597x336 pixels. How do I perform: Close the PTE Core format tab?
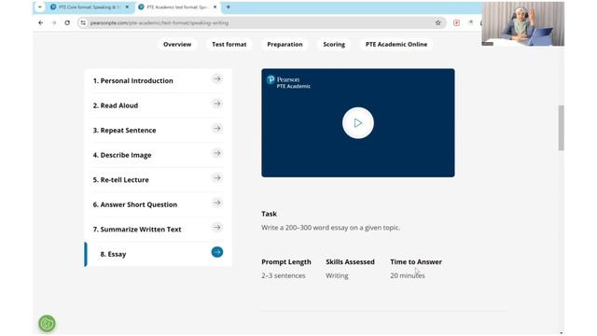pyautogui.click(x=127, y=7)
